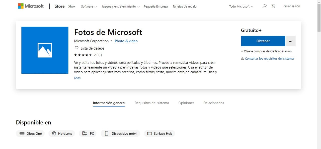Viewport: 321px width, 149px height.
Task: Select the Xbox One device icon
Action: click(x=22, y=133)
